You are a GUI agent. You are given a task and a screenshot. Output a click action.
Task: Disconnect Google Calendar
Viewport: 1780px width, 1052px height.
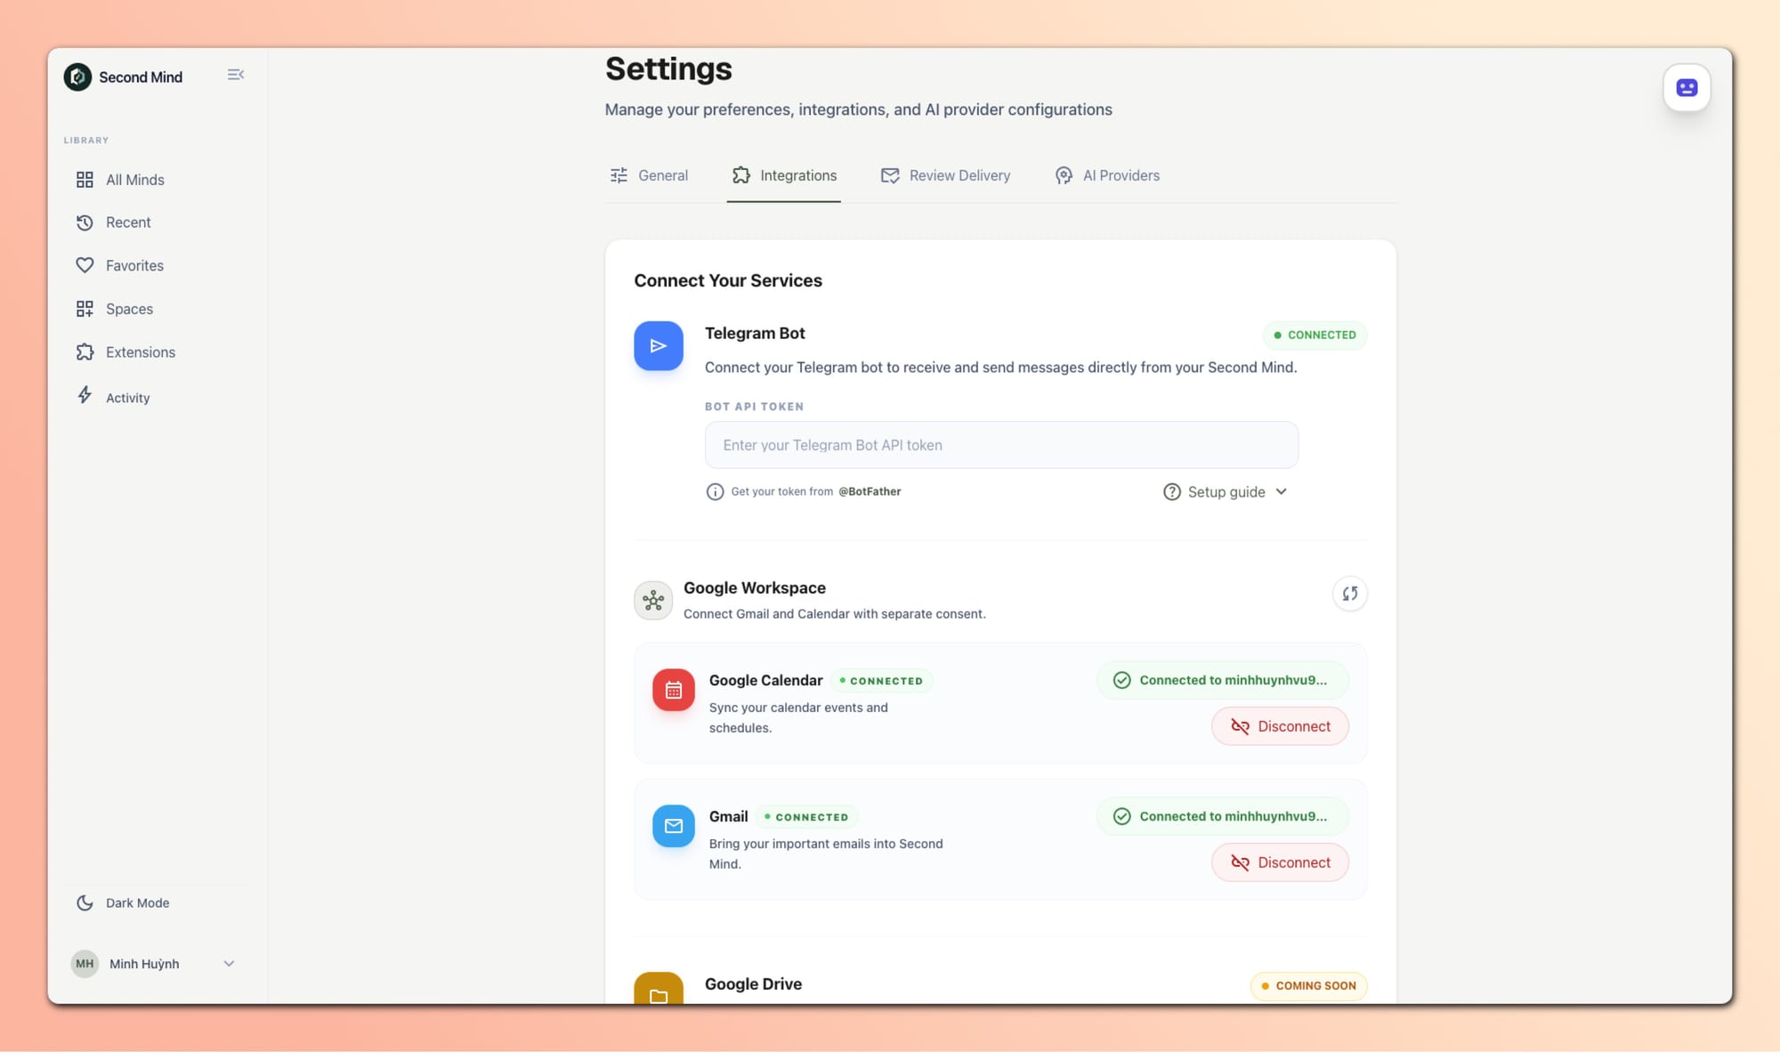click(1280, 726)
